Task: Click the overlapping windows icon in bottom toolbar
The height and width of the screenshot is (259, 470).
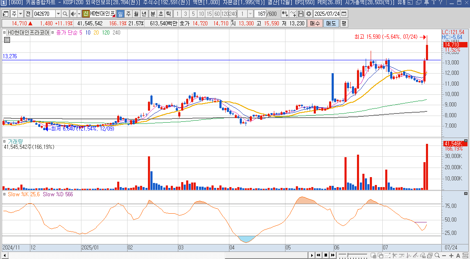Action: [380, 256]
